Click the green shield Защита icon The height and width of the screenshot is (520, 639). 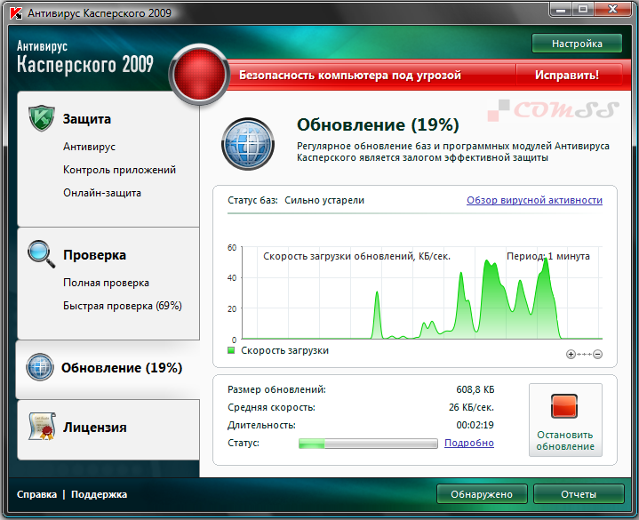tap(42, 118)
